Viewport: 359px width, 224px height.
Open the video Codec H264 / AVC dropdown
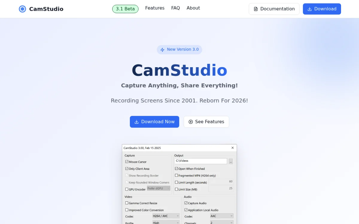[x=166, y=216]
